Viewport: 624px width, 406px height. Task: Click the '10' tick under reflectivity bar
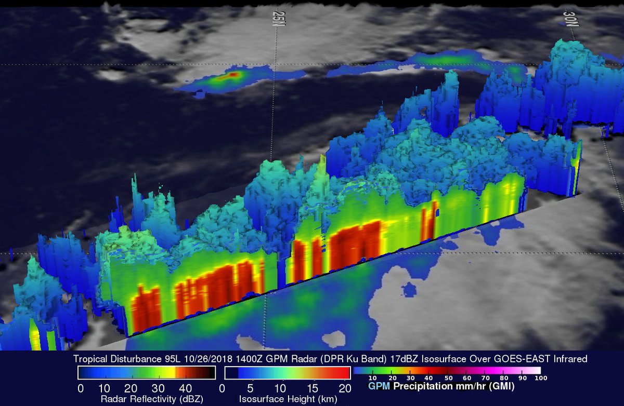coord(106,388)
